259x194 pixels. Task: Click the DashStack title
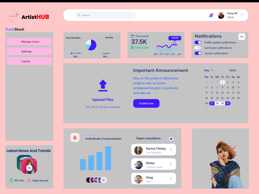(x=15, y=29)
